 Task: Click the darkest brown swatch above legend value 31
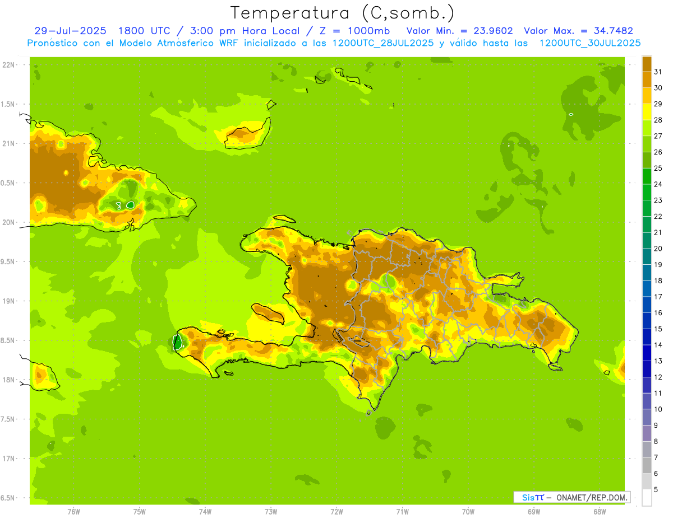647,64
